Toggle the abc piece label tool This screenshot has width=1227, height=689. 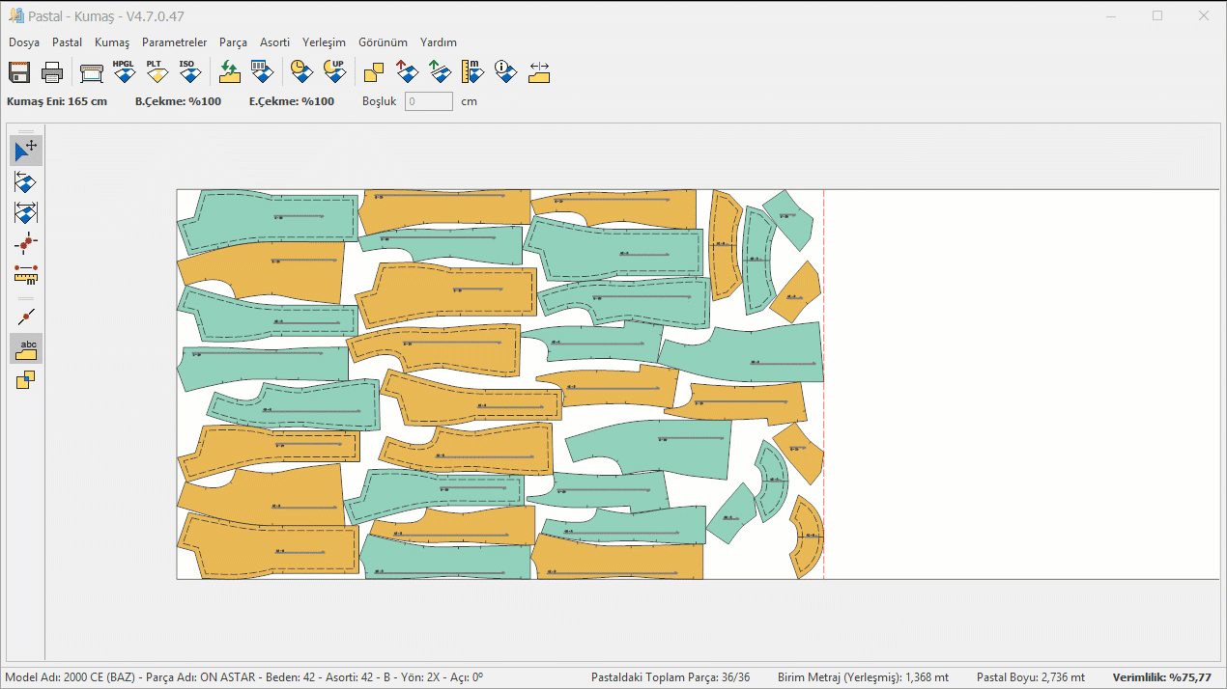26,348
